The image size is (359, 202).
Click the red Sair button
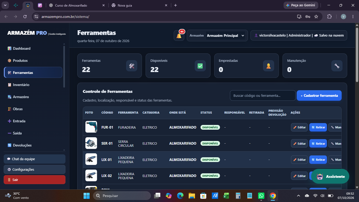click(34, 180)
